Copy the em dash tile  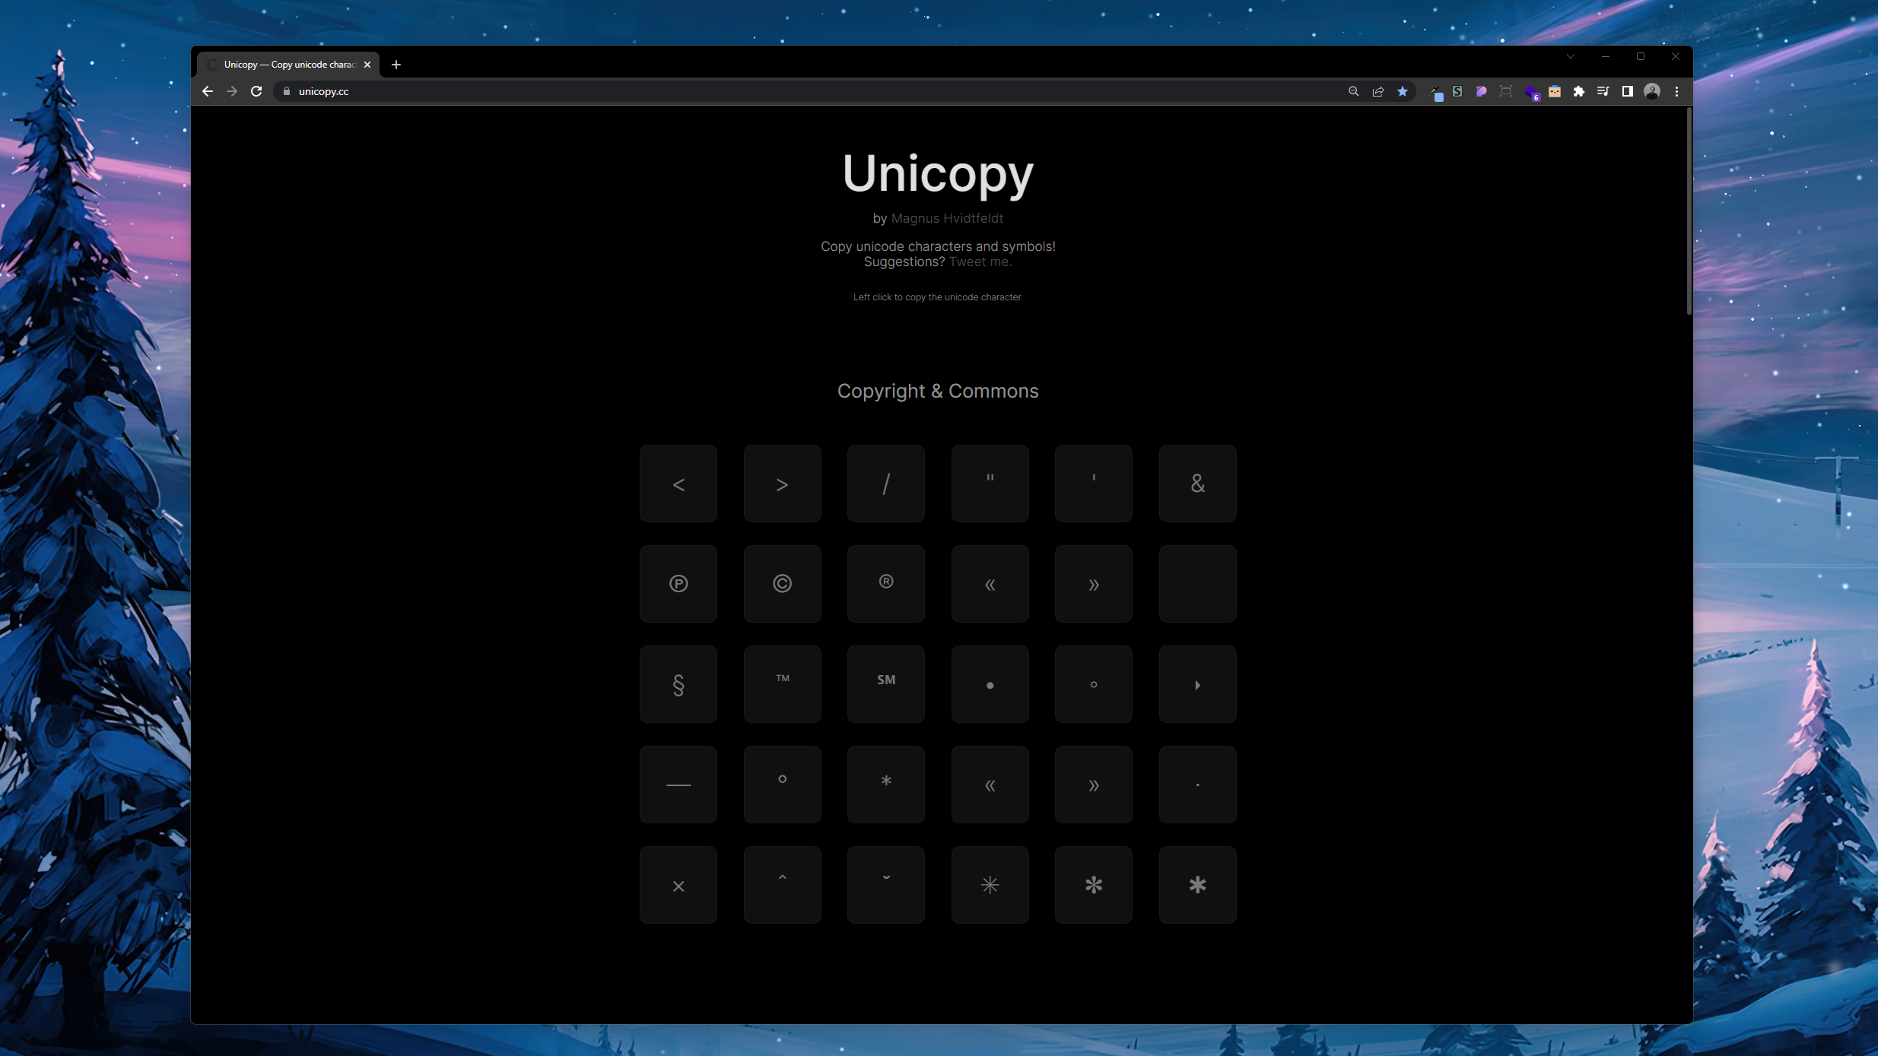678,785
